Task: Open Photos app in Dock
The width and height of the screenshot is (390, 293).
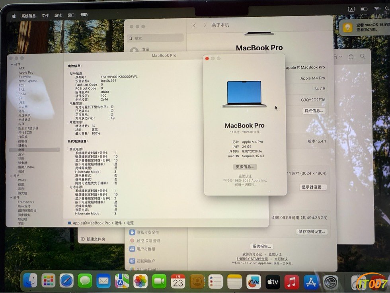Action: click(140, 281)
